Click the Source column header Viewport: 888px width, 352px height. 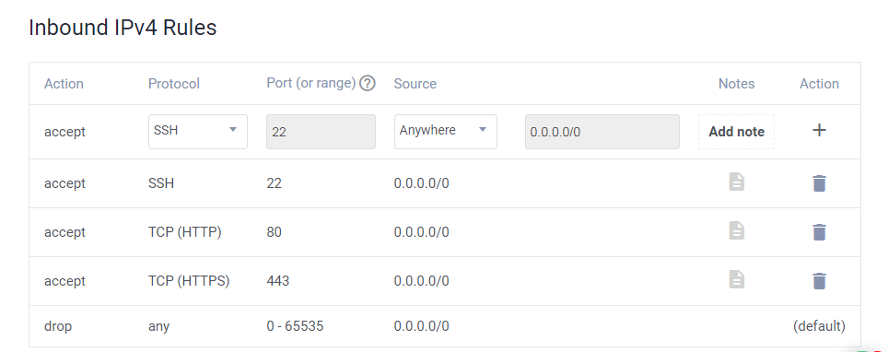415,84
